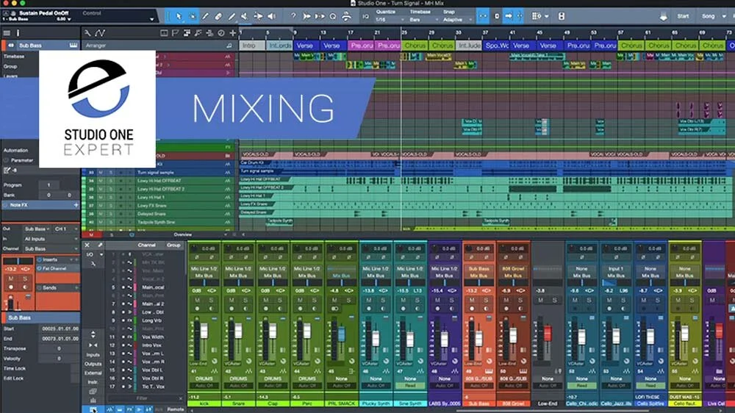Click the Arranger track search icon
Image resolution: width=735 pixels, height=413 pixels.
(x=229, y=46)
